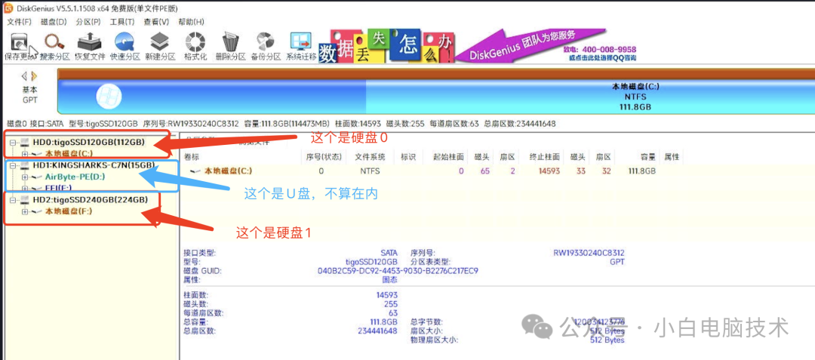This screenshot has height=360, width=815.
Task: Click the partition icon next to AirByte-PE(D:)
Action: tap(37, 177)
